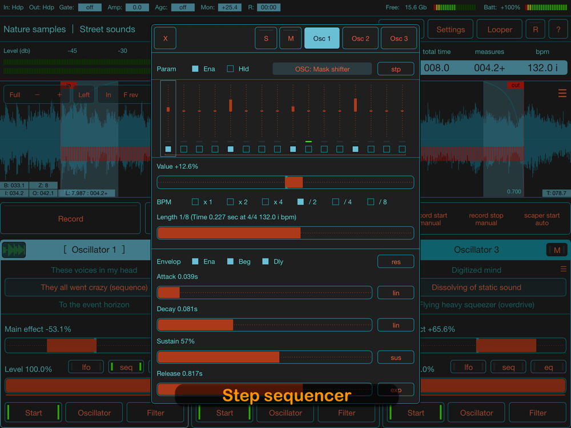Open the OSC: Mask shifter parameter selector
571x428 pixels.
[322, 69]
